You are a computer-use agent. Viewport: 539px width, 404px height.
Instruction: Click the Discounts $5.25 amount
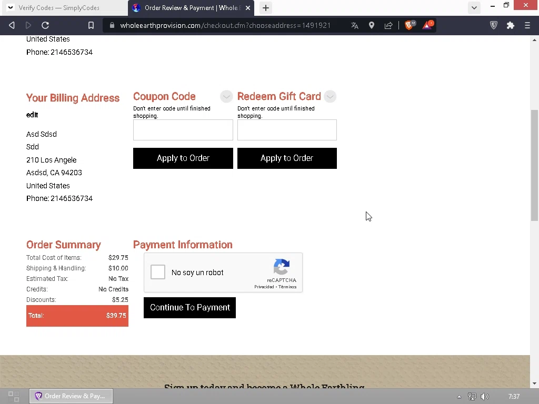(120, 299)
